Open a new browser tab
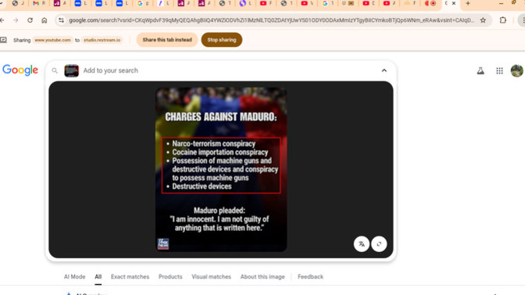Viewport: 525px width, 295px height. click(x=468, y=3)
